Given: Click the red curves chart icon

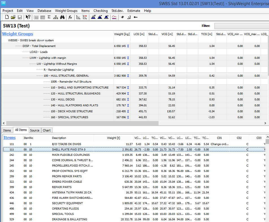Looking at the screenshot, I should [114, 17].
